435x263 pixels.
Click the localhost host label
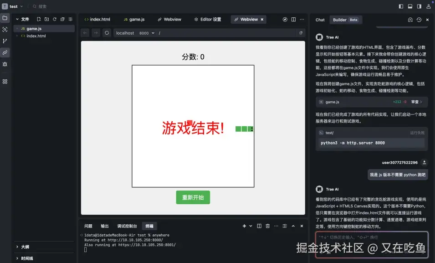(125, 33)
